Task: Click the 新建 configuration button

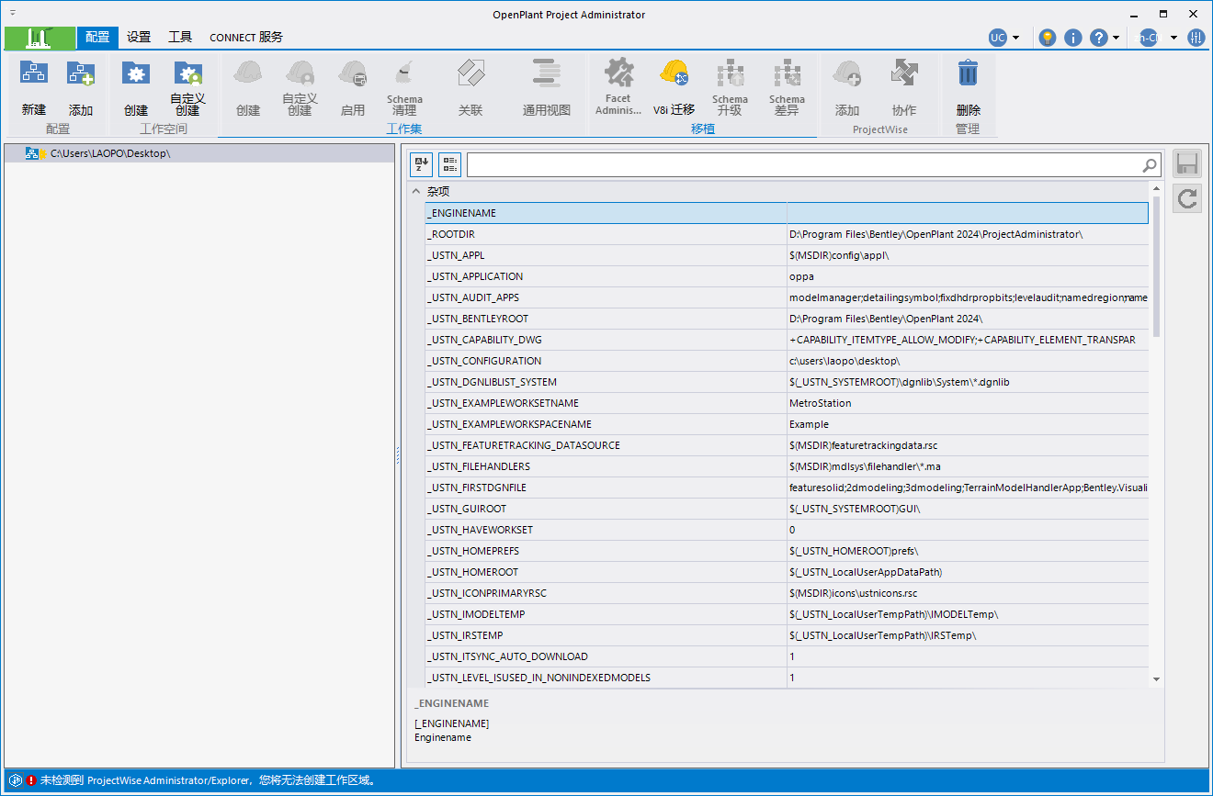Action: coord(33,87)
